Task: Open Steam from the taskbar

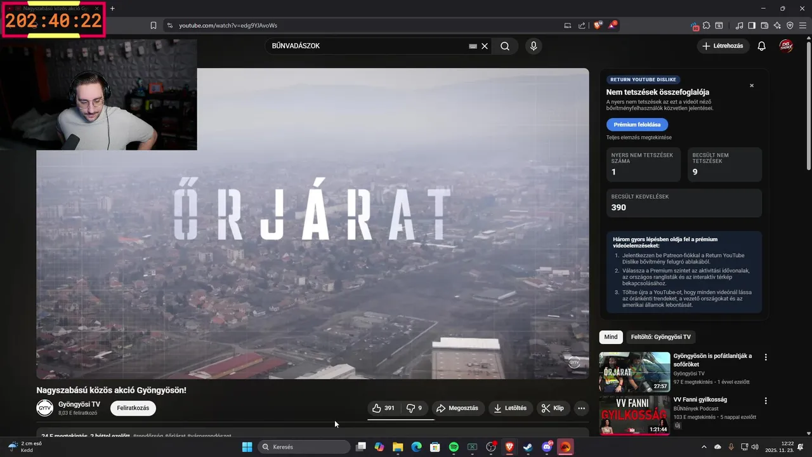Action: tap(528, 447)
